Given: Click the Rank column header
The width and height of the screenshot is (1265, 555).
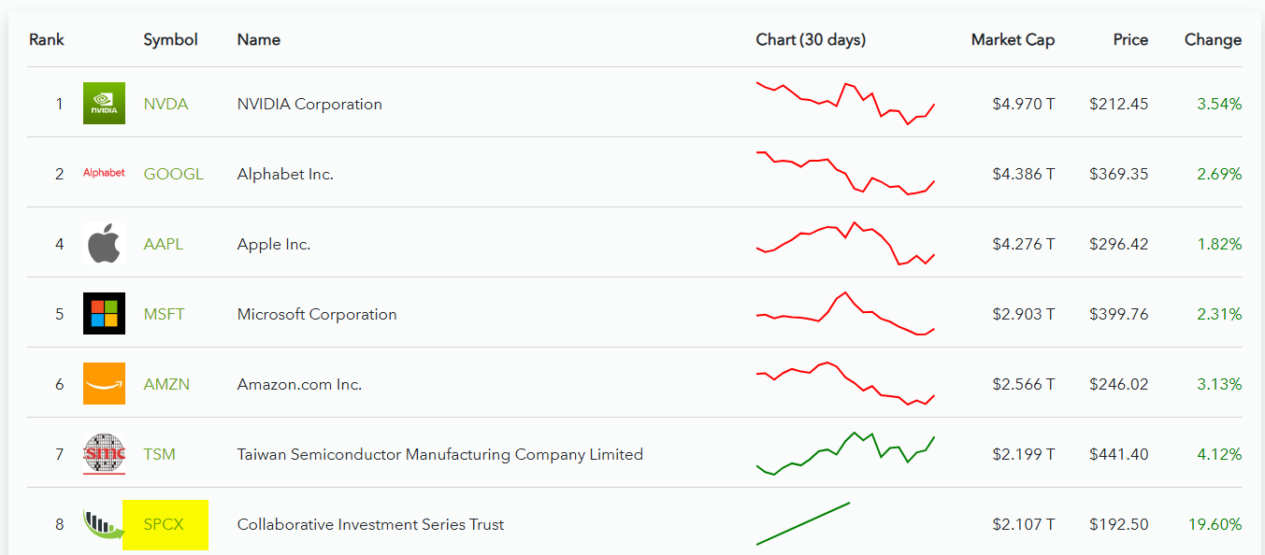Looking at the screenshot, I should tap(47, 39).
